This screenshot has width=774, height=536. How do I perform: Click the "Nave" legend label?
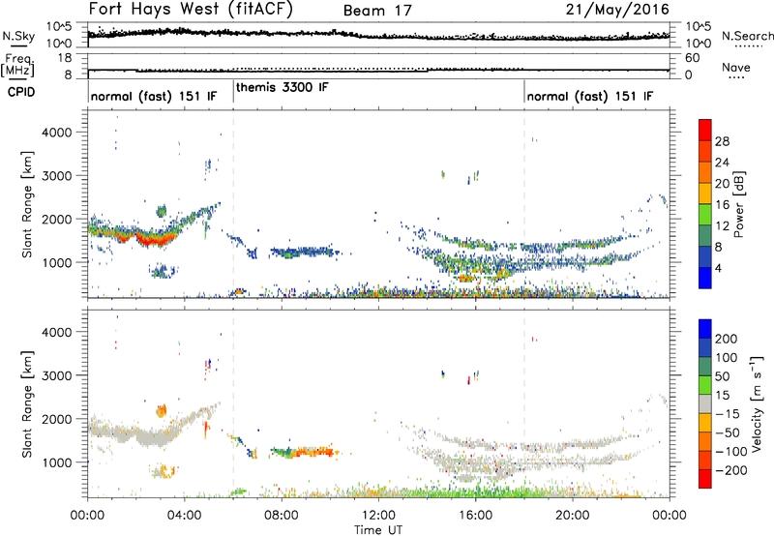tap(736, 67)
